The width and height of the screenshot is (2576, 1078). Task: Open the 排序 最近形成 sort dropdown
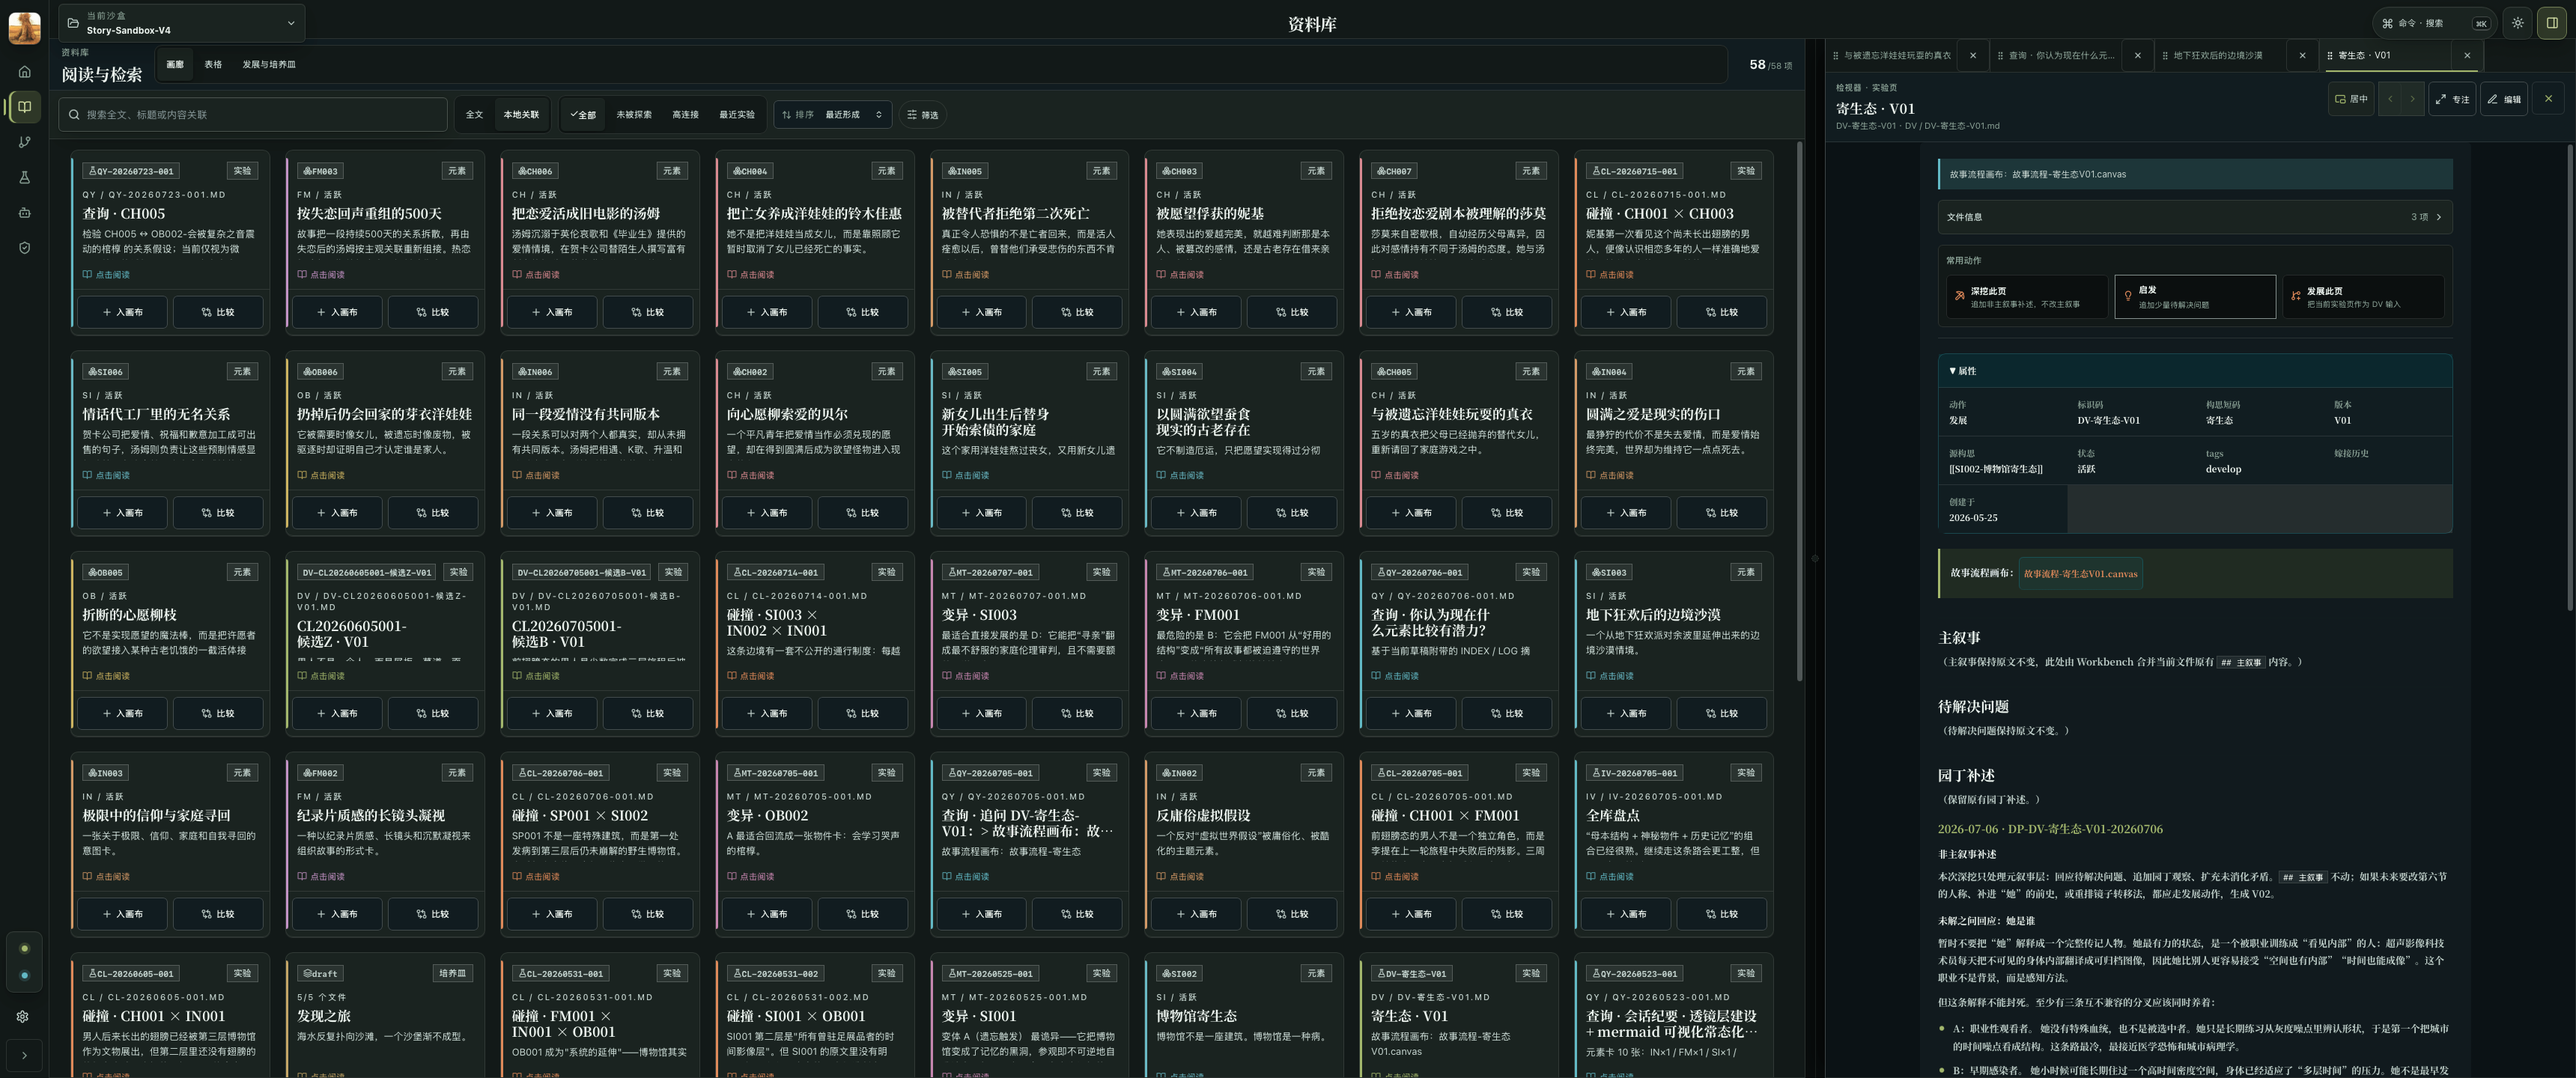[832, 115]
